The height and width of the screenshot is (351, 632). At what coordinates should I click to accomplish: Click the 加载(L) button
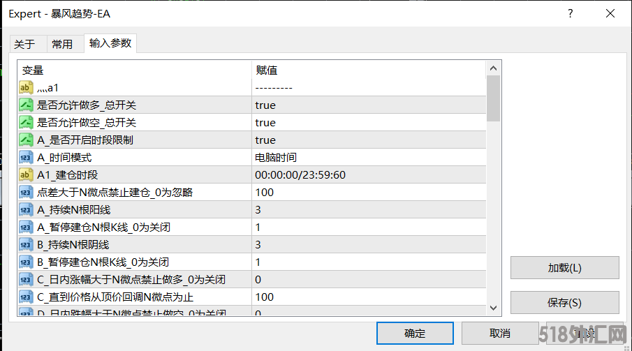click(x=564, y=267)
